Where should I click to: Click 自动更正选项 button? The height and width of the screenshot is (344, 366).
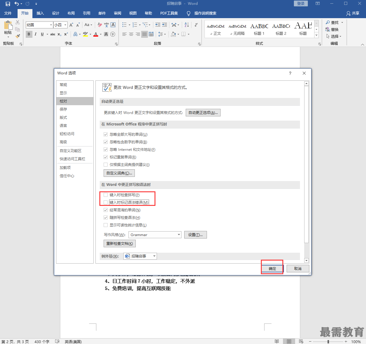203,112
